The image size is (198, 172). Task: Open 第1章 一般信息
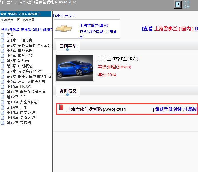pos(19,40)
